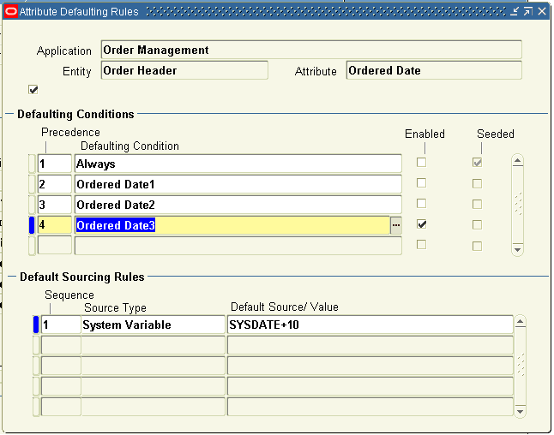
Task: Select record indicator for Always row
Action: pyautogui.click(x=32, y=164)
